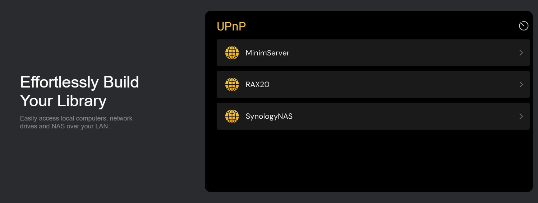Click the empty middle of the RAX20 row
The width and height of the screenshot is (538, 203).
point(395,85)
